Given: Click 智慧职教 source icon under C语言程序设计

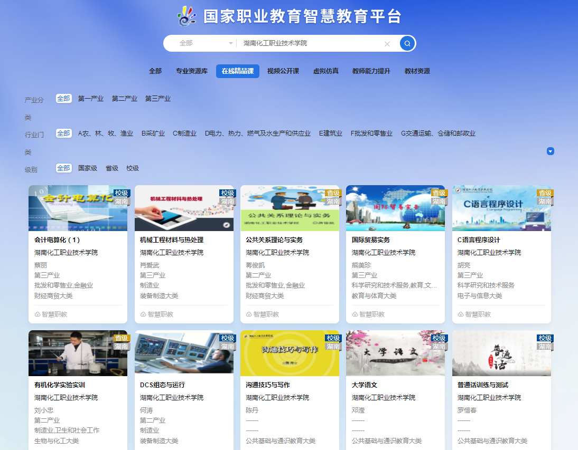Looking at the screenshot, I should pos(461,314).
